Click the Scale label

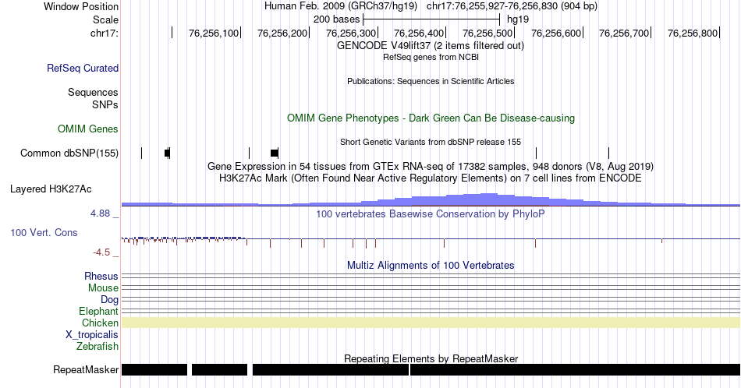tap(105, 19)
